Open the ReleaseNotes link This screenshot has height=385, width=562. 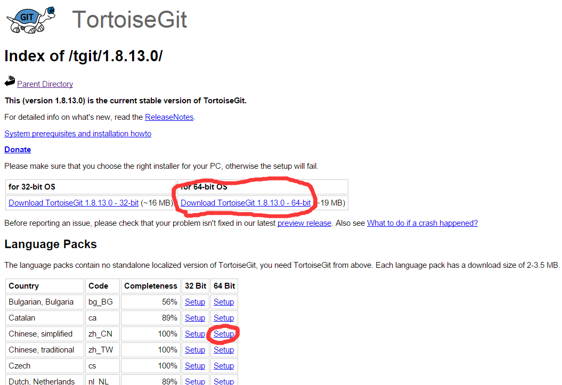[x=169, y=117]
